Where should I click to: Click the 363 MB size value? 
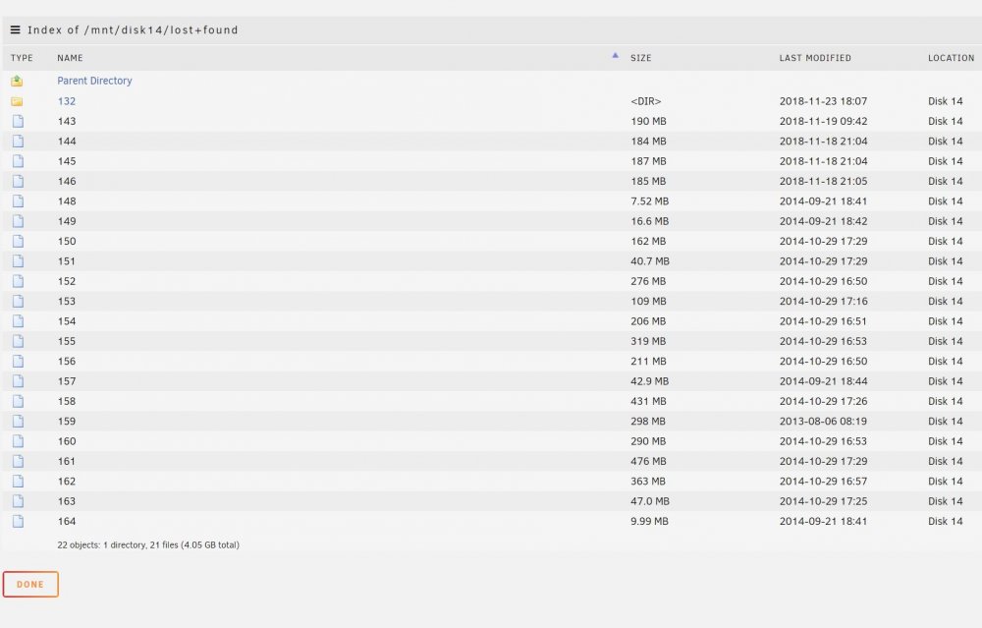click(x=648, y=482)
